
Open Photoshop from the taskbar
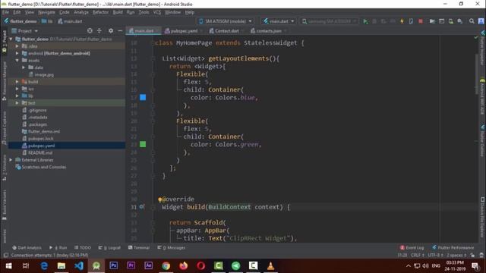click(x=113, y=265)
